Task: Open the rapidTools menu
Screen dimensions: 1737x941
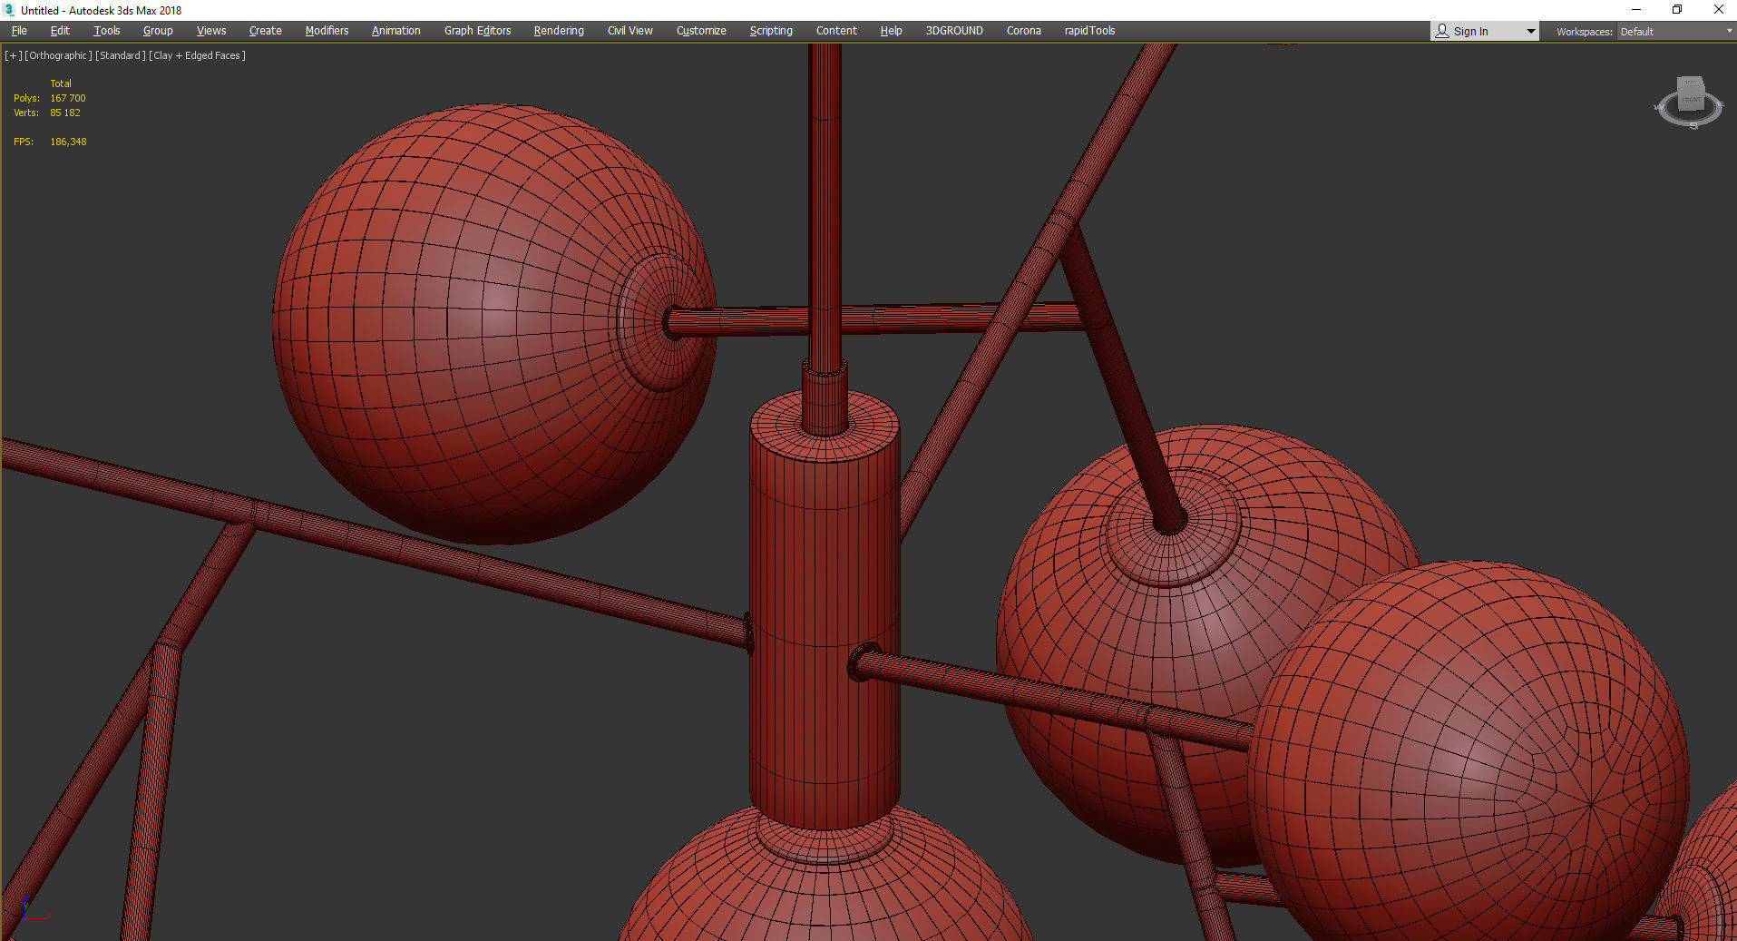Action: click(1089, 31)
